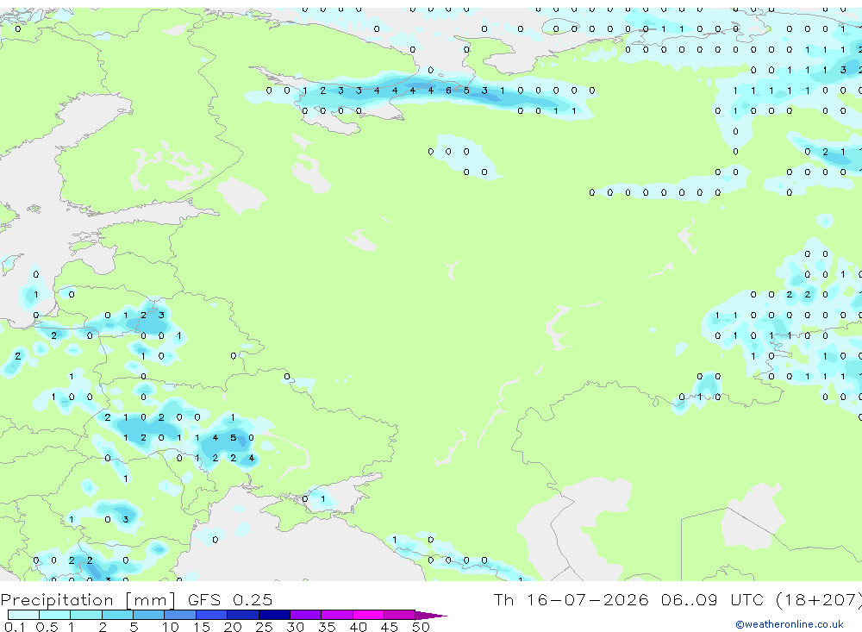Viewport: 862px width, 632px height.
Task: Click the legend scale label '10'
Action: pyautogui.click(x=170, y=627)
